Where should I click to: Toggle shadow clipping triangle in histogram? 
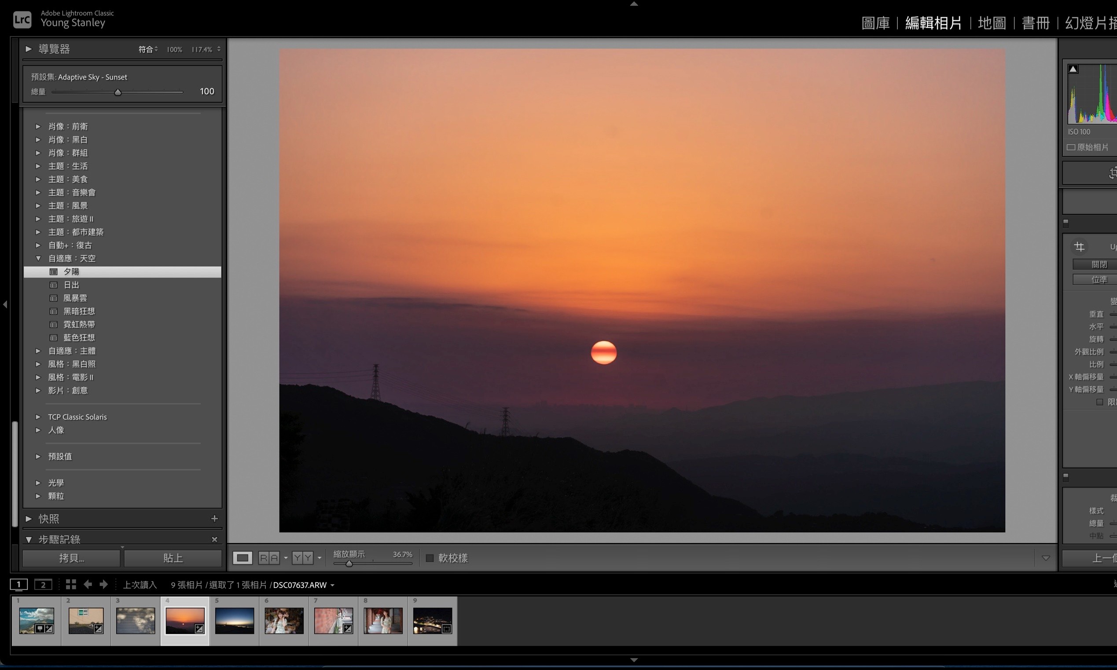click(x=1073, y=69)
